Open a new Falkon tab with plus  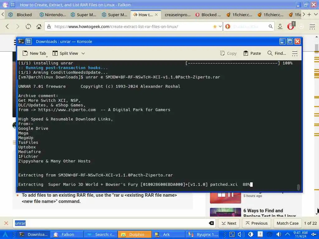[x=309, y=14]
